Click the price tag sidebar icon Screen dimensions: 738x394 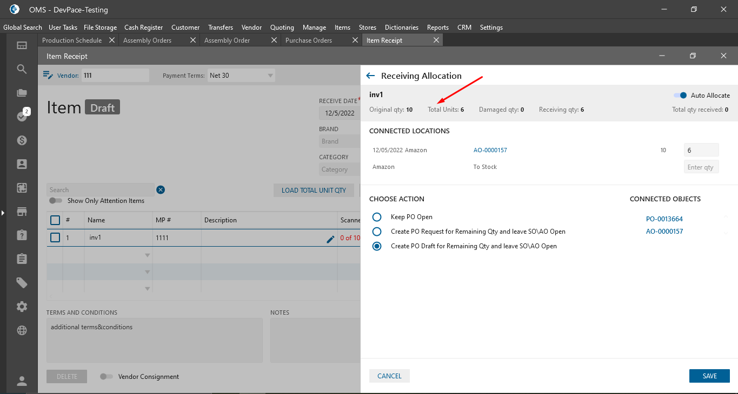[x=22, y=283]
